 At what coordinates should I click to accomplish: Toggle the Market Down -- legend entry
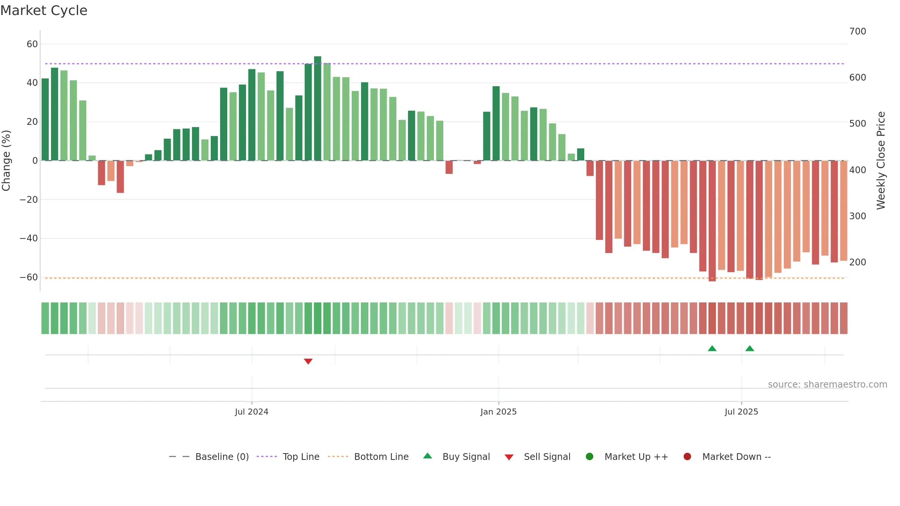(727, 457)
